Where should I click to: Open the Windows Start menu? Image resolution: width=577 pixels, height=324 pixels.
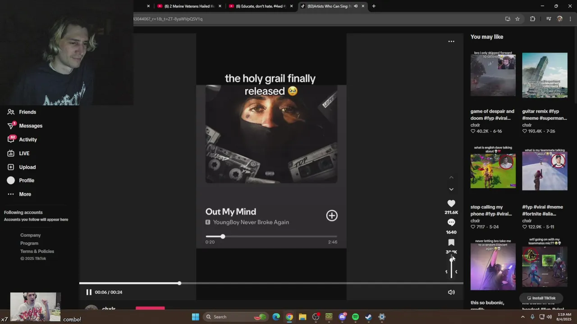[x=195, y=317]
